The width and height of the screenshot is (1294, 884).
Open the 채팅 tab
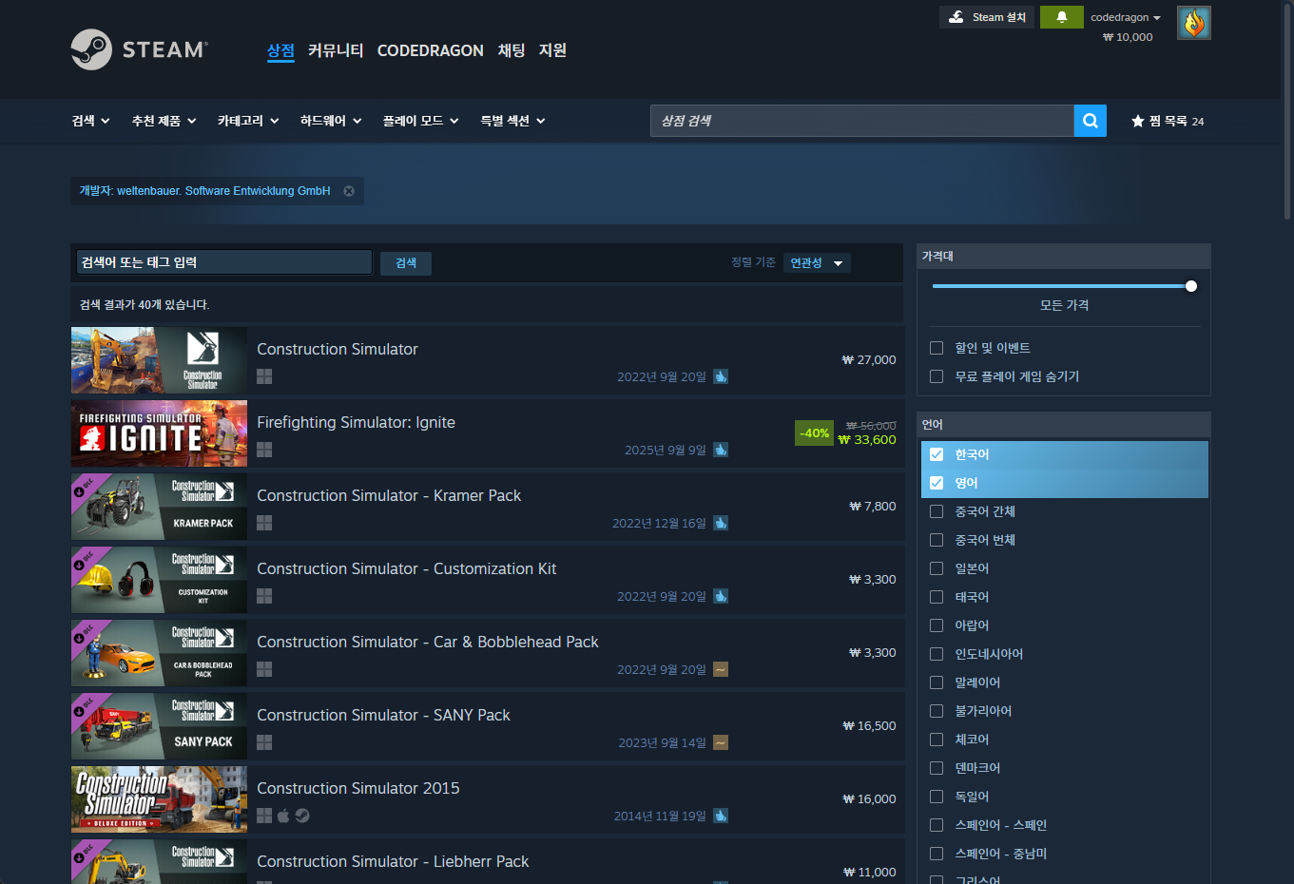click(512, 50)
